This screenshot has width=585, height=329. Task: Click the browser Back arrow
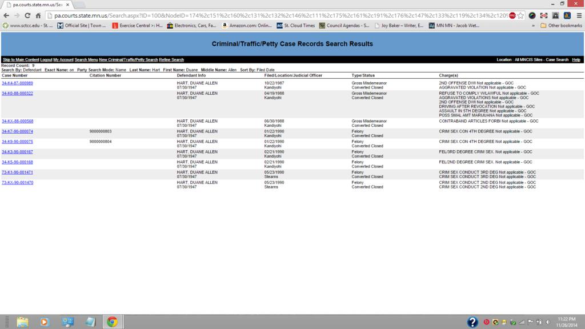click(x=6, y=15)
